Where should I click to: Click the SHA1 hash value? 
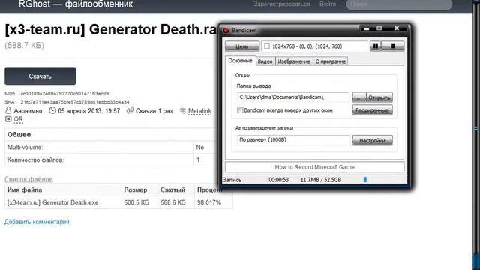pos(75,102)
